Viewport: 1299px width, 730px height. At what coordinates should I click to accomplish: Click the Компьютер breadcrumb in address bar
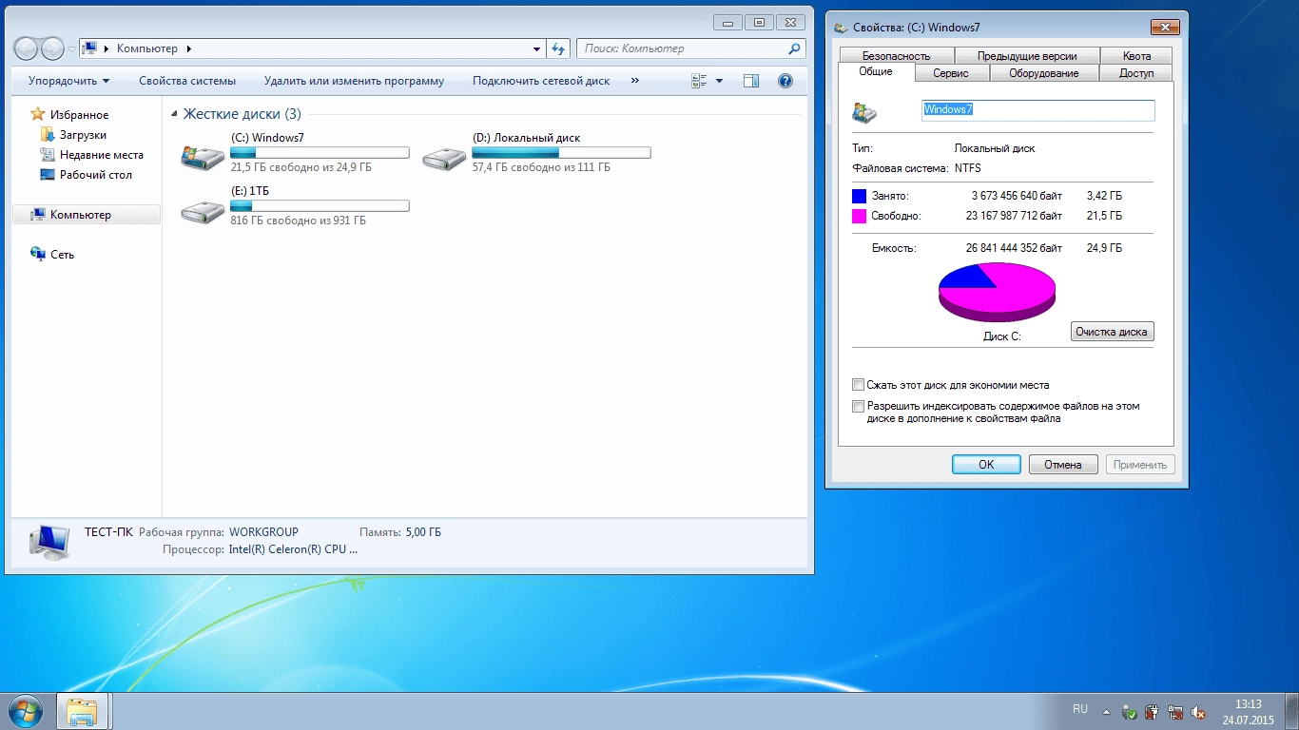(x=147, y=48)
